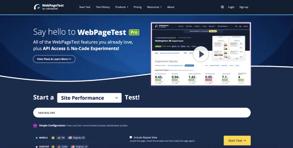293x148 pixels.
Task: Click the US flag in the MOBILE row
Action: tap(70, 138)
